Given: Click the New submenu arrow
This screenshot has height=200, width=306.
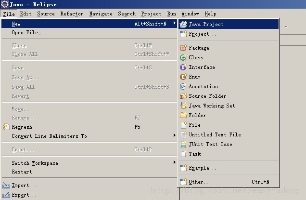Looking at the screenshot, I should pyautogui.click(x=175, y=23).
